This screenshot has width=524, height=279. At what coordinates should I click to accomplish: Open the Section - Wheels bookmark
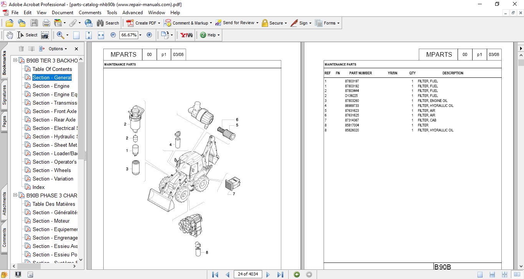pyautogui.click(x=52, y=170)
